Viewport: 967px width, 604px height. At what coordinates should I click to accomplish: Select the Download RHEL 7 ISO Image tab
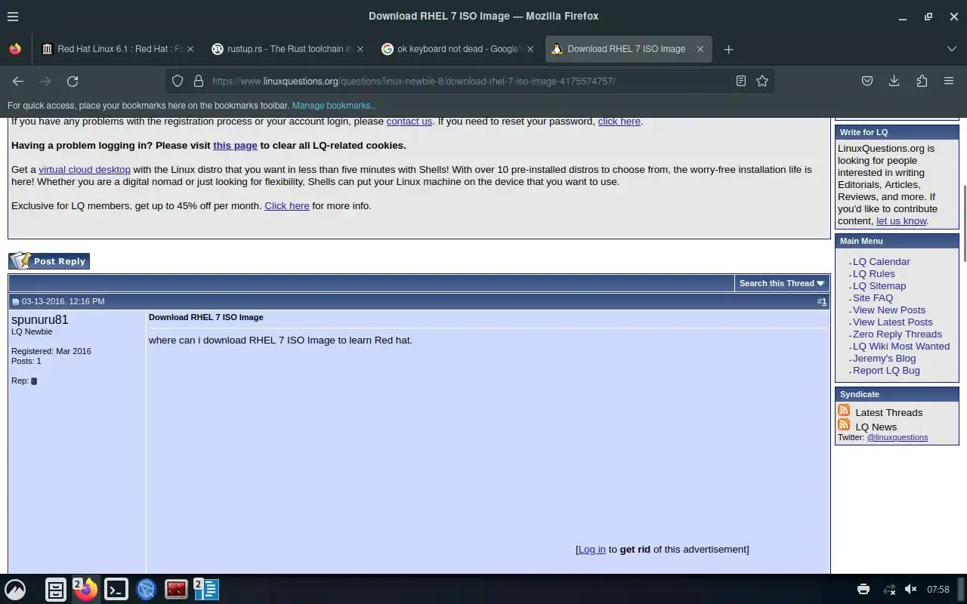[x=629, y=49]
